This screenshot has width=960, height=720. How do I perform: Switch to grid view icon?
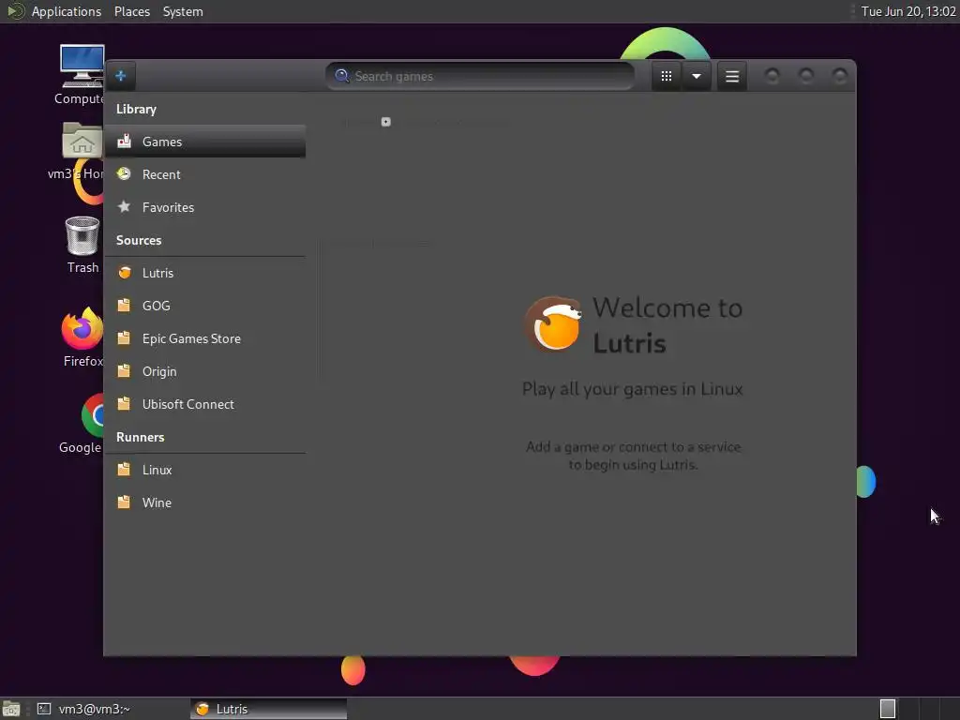pyautogui.click(x=667, y=76)
